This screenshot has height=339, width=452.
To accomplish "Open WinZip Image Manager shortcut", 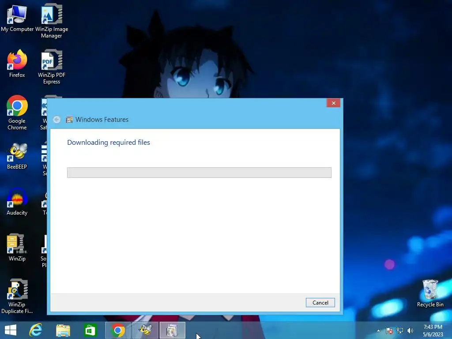I will pyautogui.click(x=52, y=21).
